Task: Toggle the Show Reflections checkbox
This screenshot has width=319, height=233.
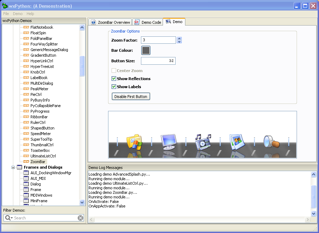Action: 114,79
